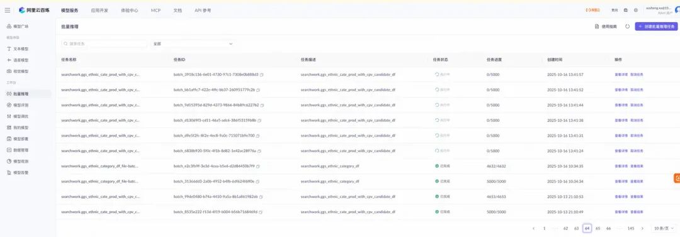Go to page 66
This screenshot has width=680, height=237.
coord(608,228)
